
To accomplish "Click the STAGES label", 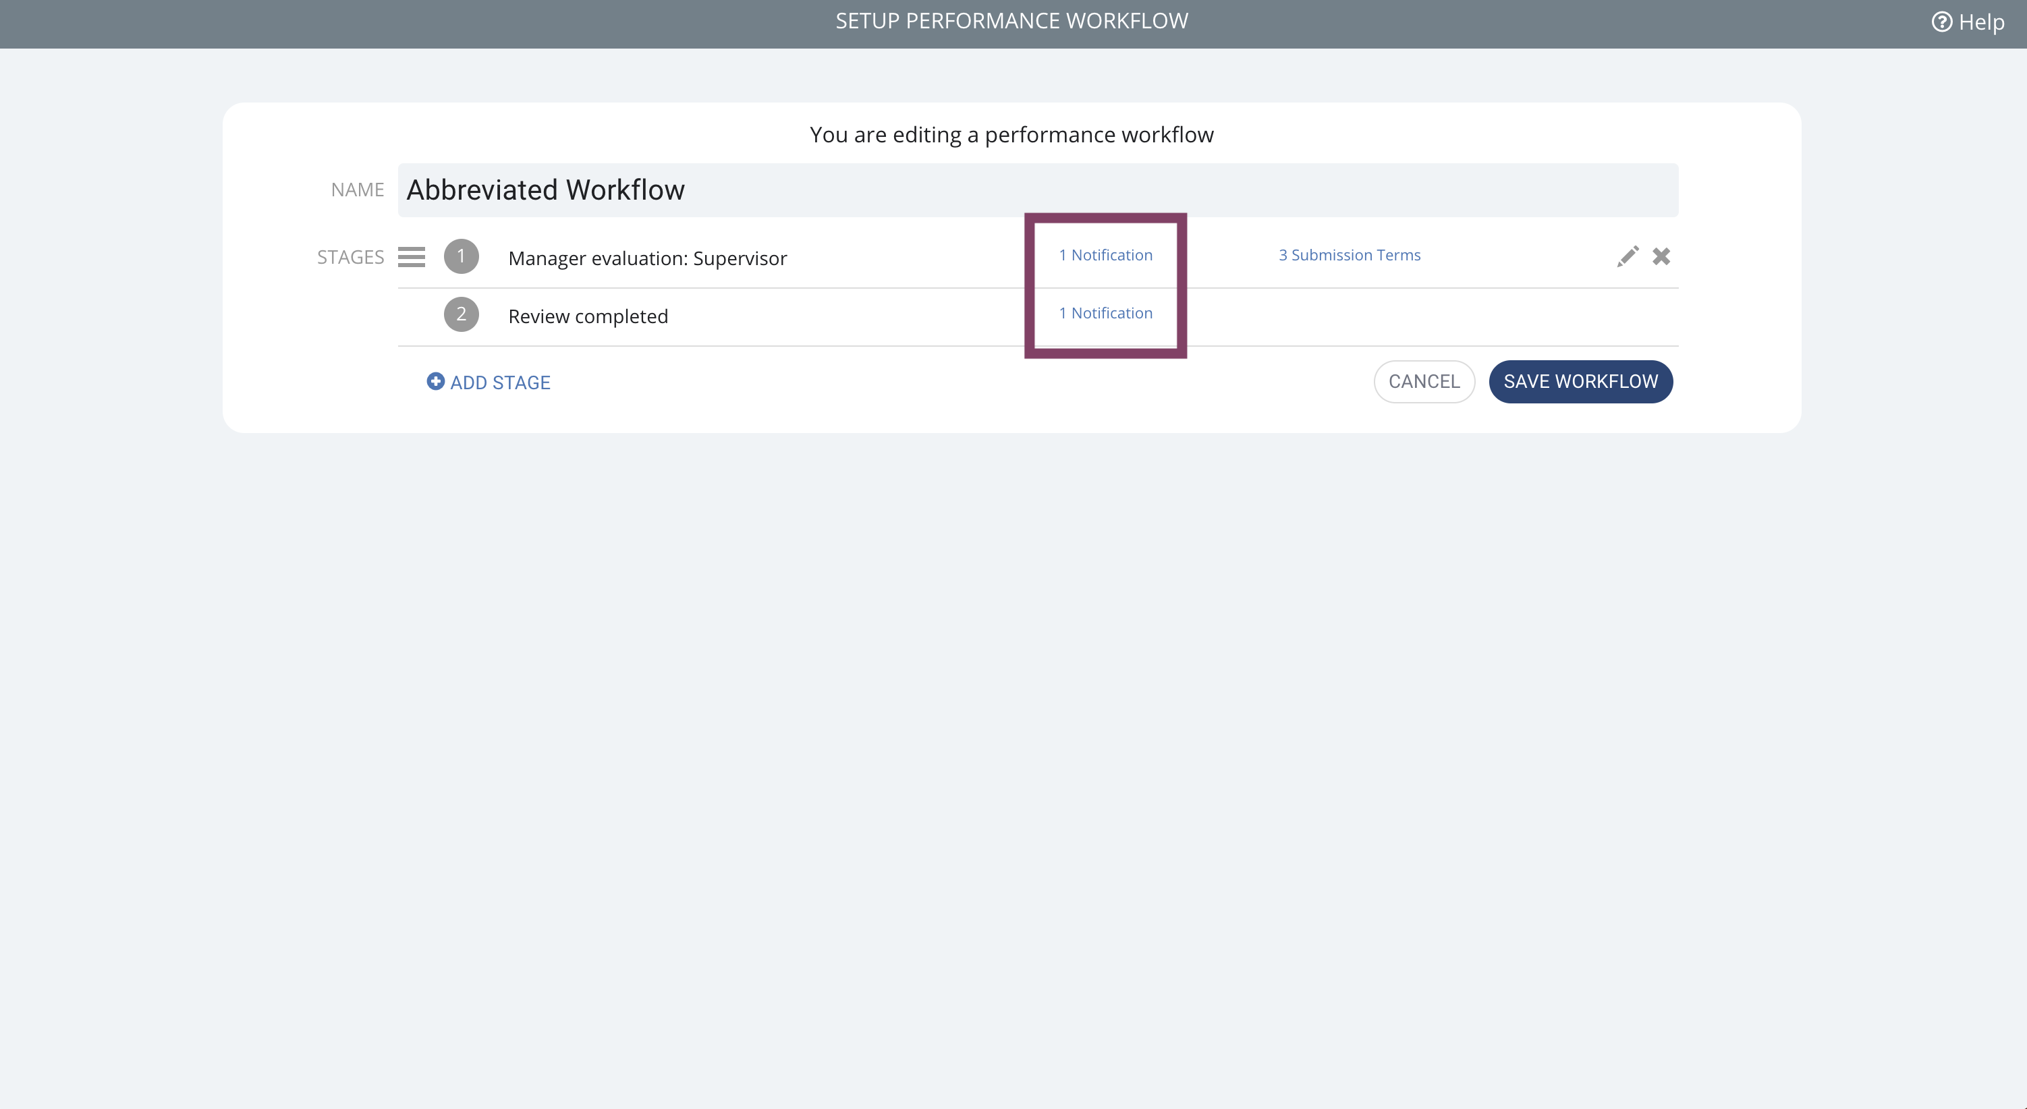I will [350, 257].
